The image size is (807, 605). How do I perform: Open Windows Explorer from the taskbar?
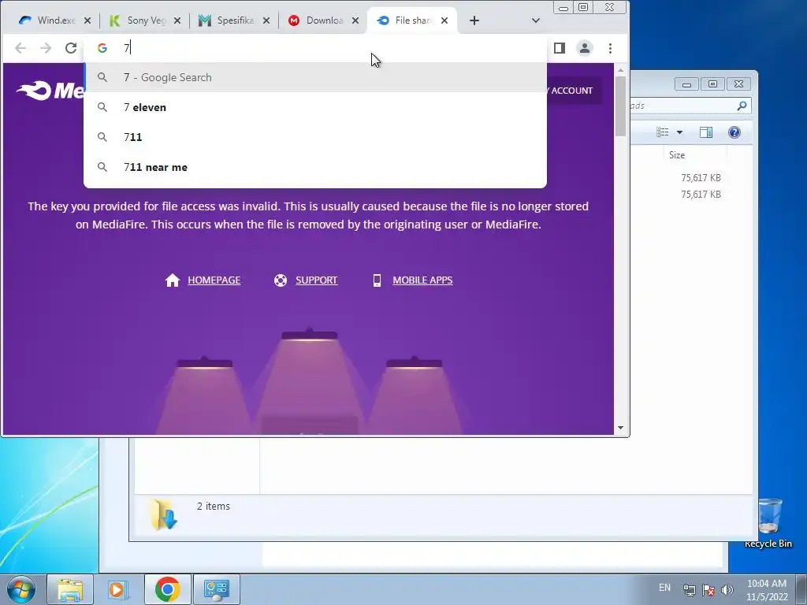point(70,589)
